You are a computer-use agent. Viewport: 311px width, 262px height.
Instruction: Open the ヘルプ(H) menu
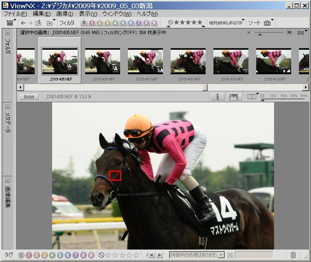pos(147,14)
